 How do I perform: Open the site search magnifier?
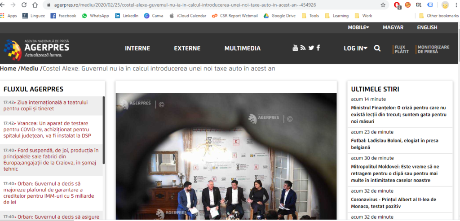tap(377, 48)
